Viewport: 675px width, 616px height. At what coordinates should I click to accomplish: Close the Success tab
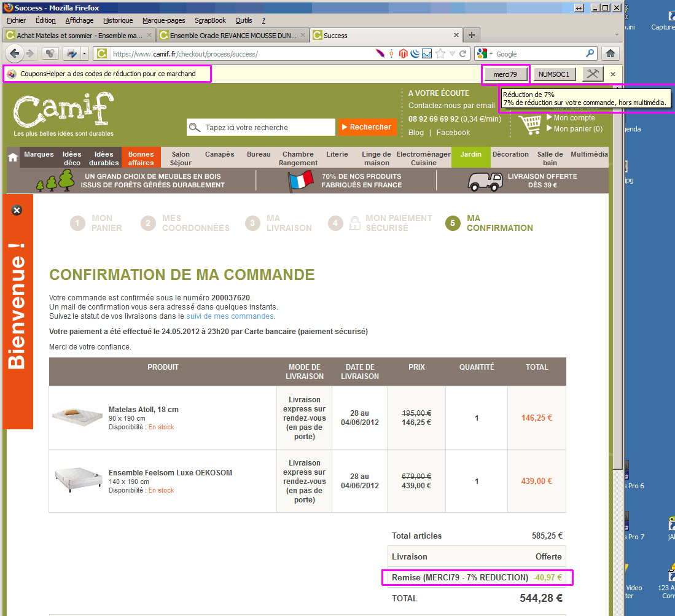click(x=456, y=35)
